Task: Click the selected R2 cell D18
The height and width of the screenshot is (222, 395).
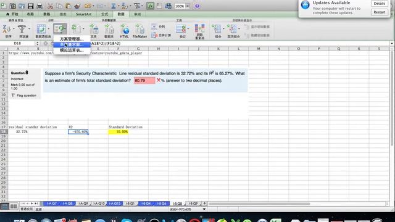Action: (x=78, y=131)
